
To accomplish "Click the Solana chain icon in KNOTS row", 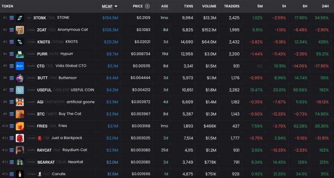I will click(11, 42).
